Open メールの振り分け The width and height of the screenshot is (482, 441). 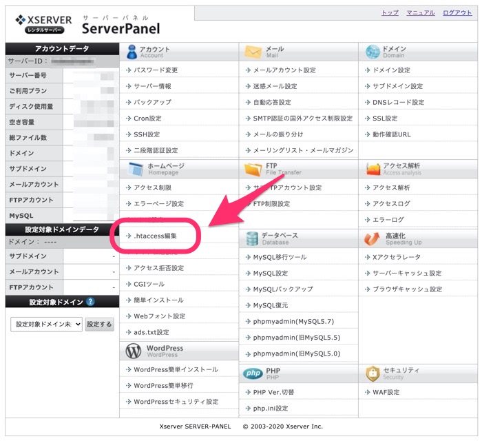click(x=278, y=134)
